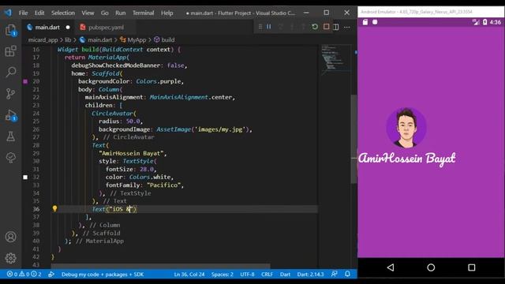Click 'UTF-8' encoding in the status bar
This screenshot has width=505, height=284.
pyautogui.click(x=247, y=275)
